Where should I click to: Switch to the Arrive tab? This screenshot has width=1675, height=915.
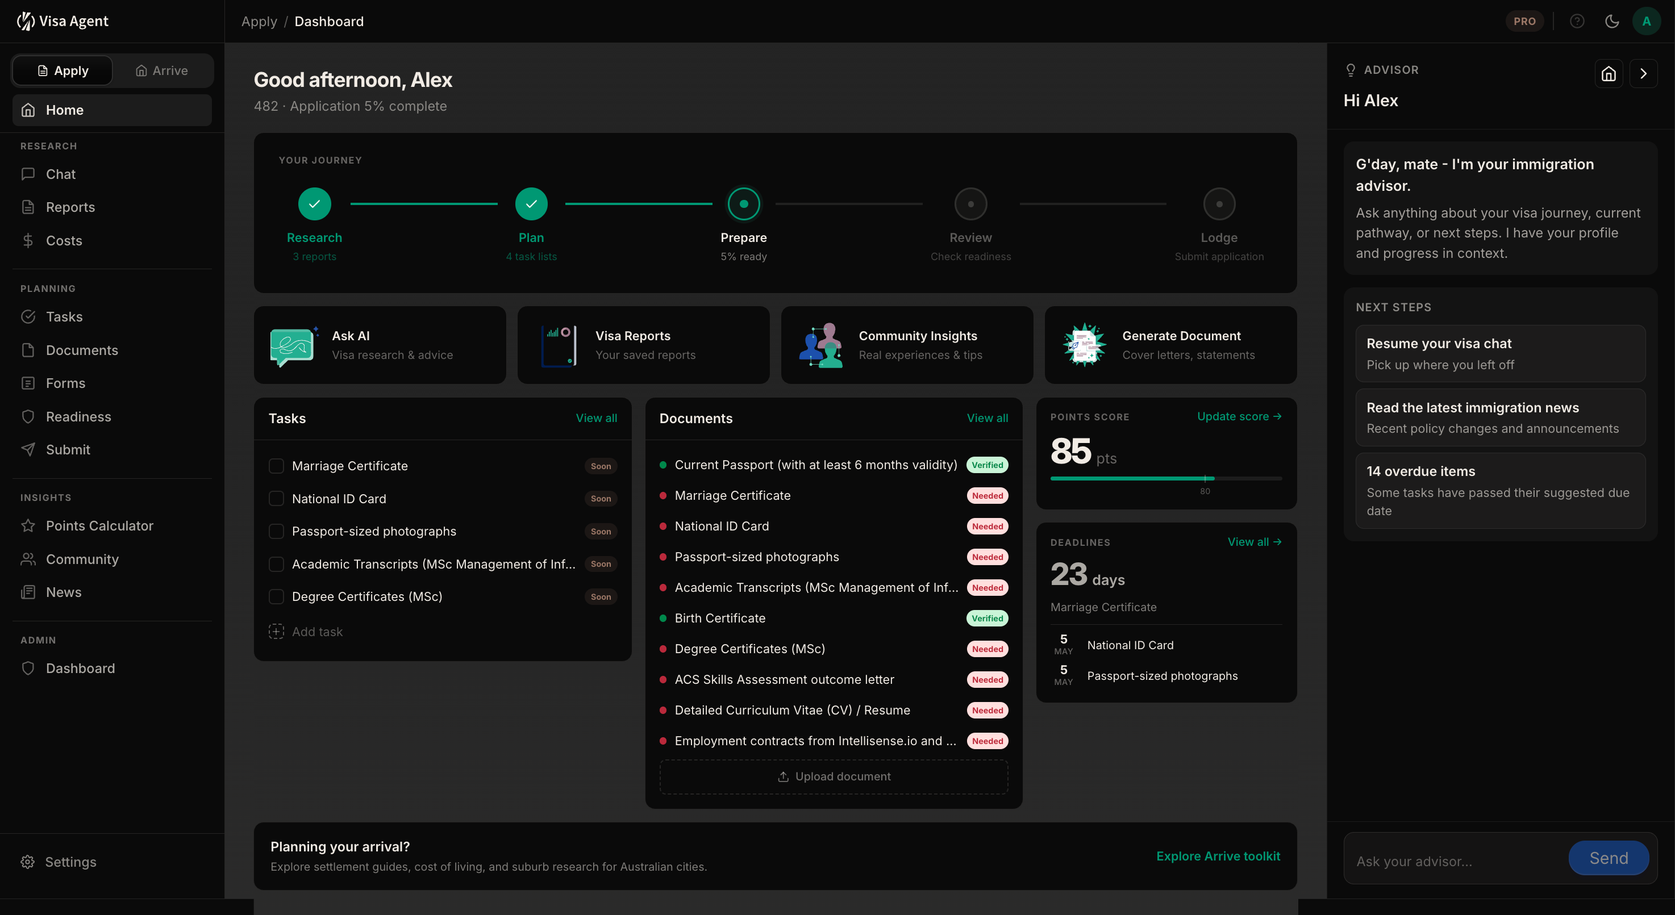(x=161, y=70)
